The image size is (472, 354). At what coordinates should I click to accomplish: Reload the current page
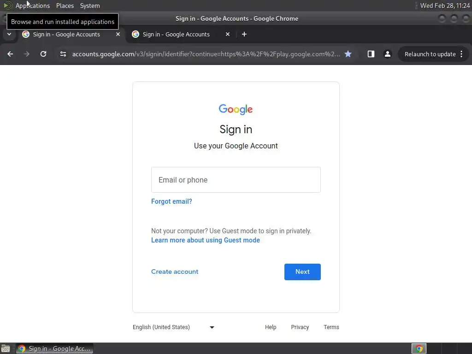tap(43, 54)
